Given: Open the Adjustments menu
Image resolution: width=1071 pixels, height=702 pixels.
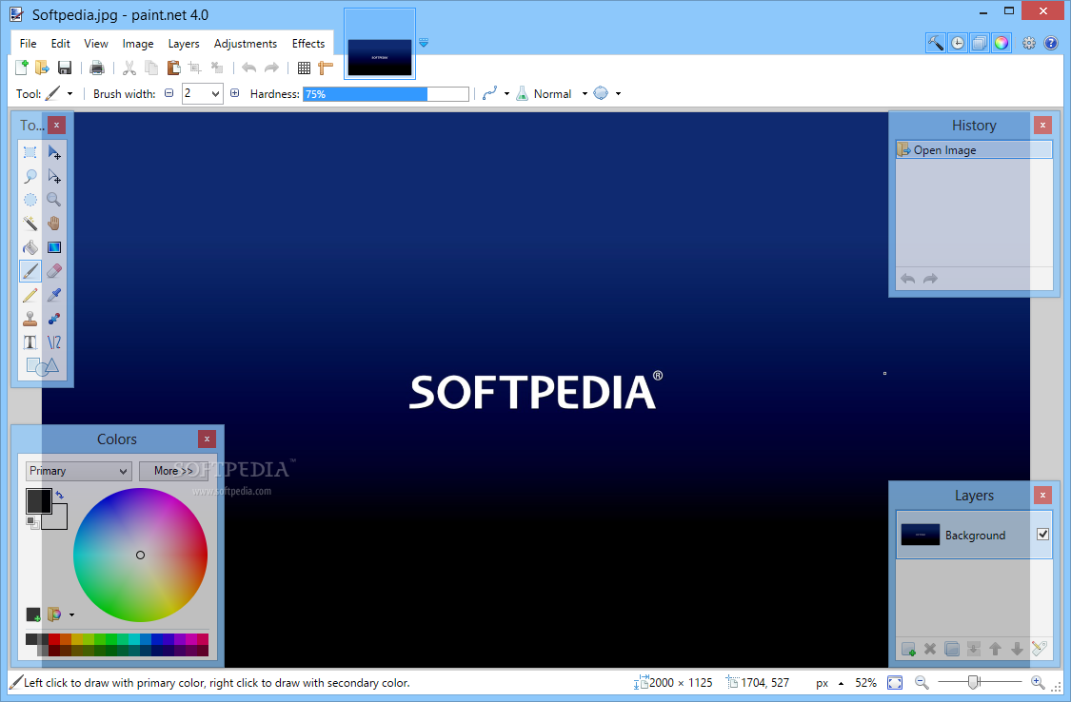Looking at the screenshot, I should pyautogui.click(x=246, y=43).
